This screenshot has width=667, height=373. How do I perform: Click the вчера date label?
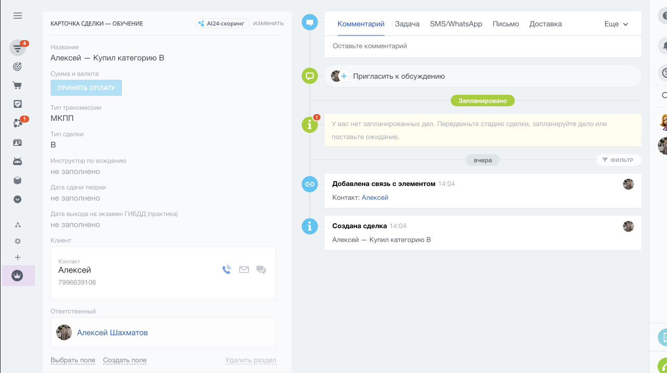(483, 160)
